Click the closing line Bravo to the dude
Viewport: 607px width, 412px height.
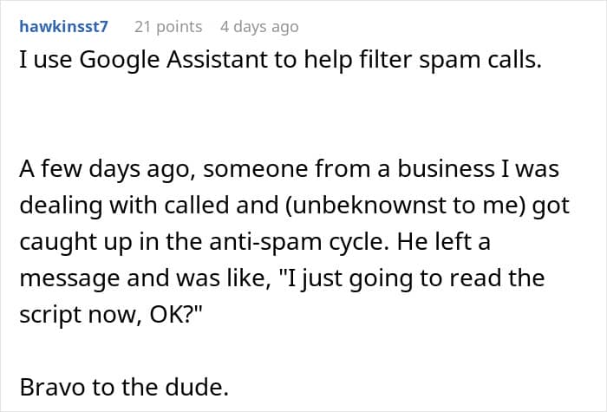(124, 387)
